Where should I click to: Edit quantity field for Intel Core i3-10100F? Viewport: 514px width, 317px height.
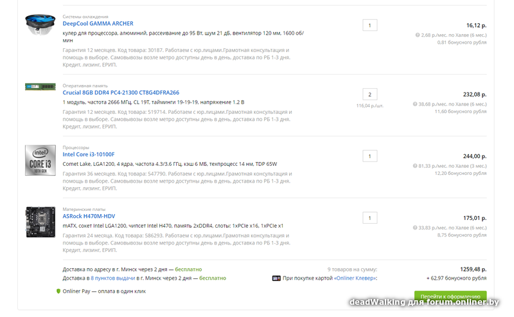tap(370, 156)
